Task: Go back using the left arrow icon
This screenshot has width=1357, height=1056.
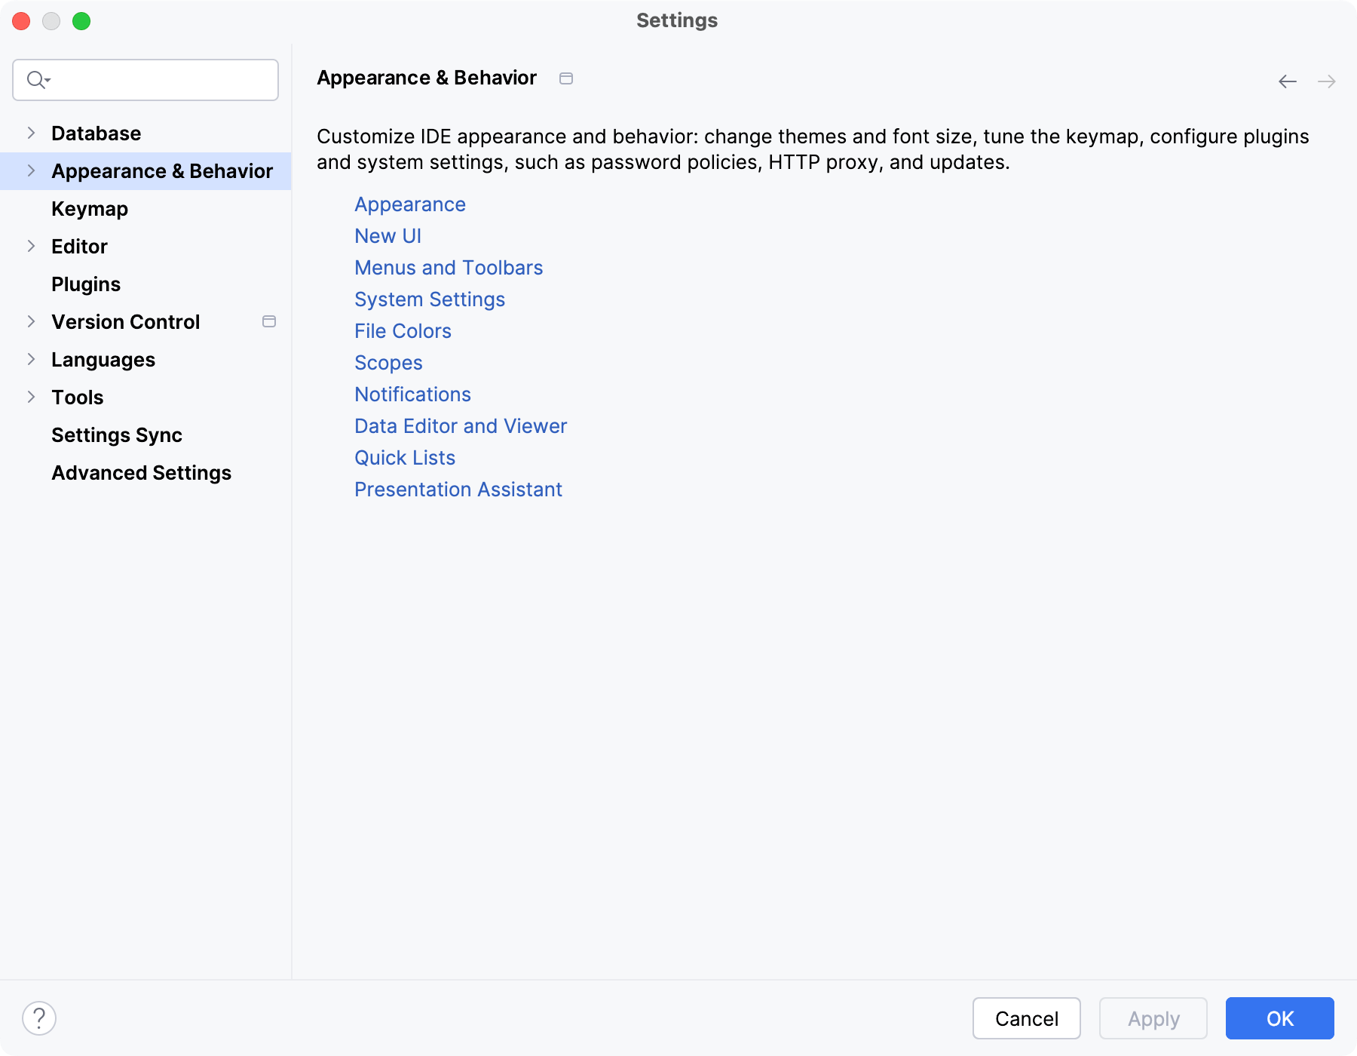Action: 1288,81
